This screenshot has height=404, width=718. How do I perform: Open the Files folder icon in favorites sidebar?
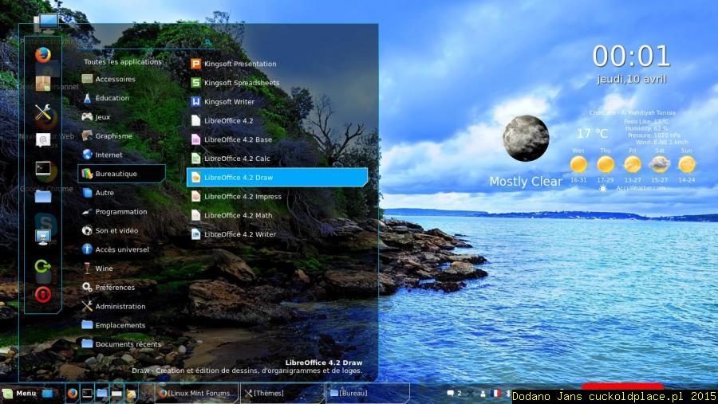click(x=43, y=196)
